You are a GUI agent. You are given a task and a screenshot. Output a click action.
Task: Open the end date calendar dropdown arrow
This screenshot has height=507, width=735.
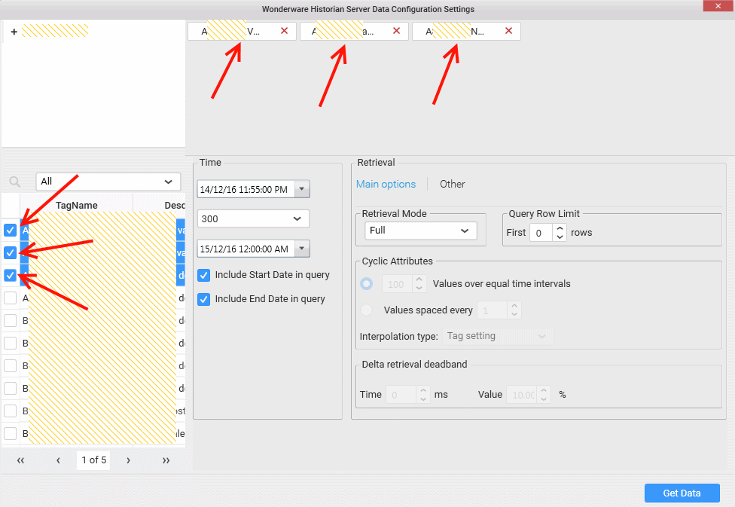pos(302,249)
